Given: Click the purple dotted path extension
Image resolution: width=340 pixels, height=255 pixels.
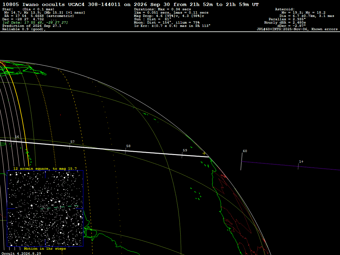Looking at the screenshot, I should pos(291,166).
